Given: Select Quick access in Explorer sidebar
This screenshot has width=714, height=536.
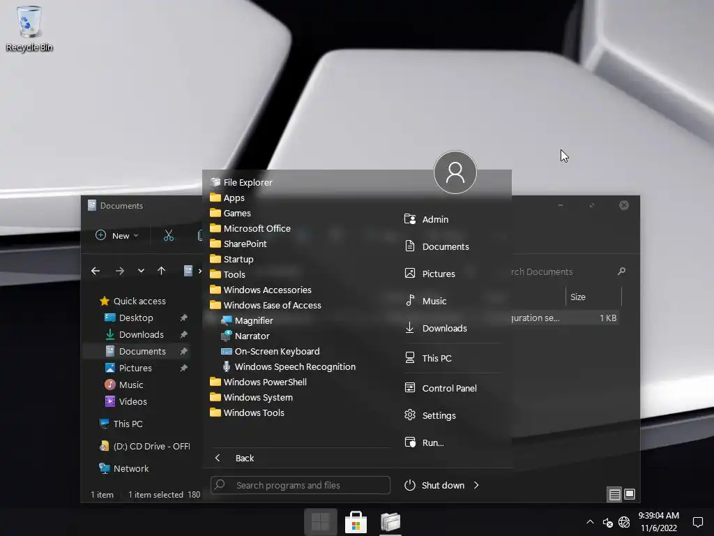Looking at the screenshot, I should point(132,301).
